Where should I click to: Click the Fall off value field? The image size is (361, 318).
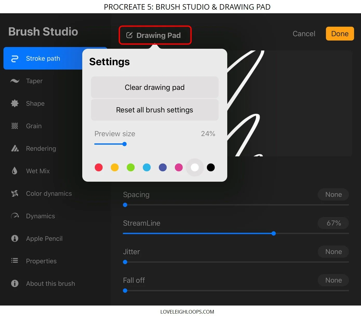pyautogui.click(x=333, y=280)
